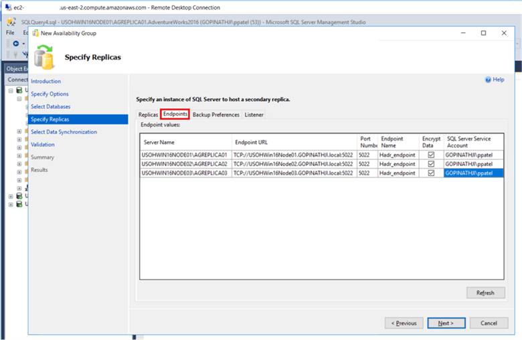
Task: Click the Endpoint URL column header
Action: click(x=294, y=142)
